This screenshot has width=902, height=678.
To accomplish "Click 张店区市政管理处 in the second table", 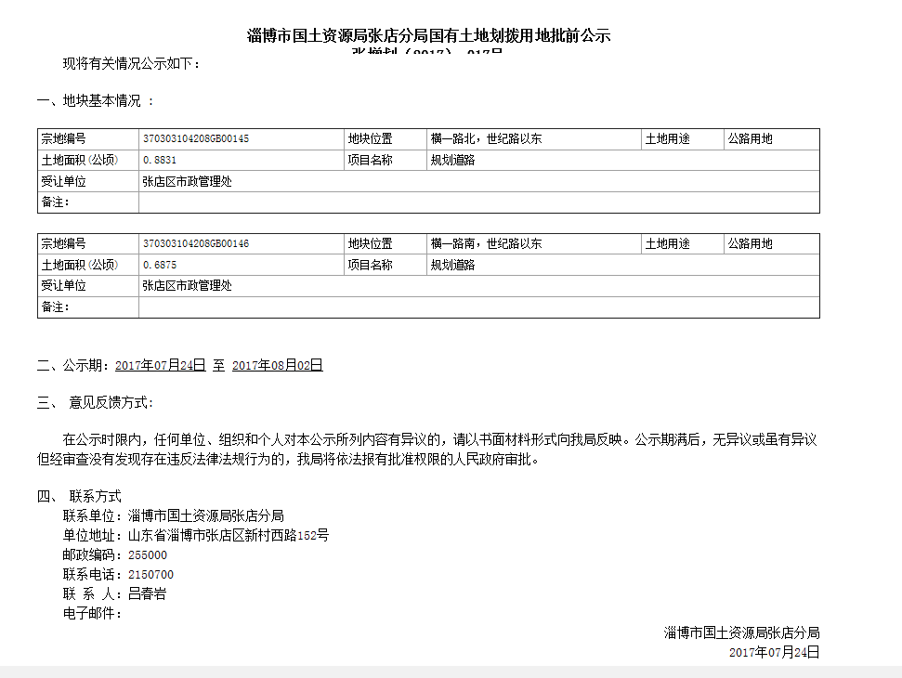I will (x=187, y=286).
